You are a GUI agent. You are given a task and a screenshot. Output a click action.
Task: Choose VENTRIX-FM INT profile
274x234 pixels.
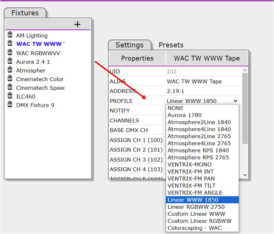click(202, 172)
